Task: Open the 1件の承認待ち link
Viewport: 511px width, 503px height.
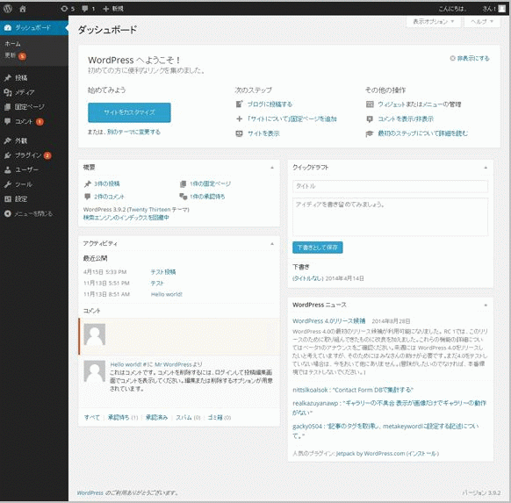Action: pyautogui.click(x=207, y=197)
